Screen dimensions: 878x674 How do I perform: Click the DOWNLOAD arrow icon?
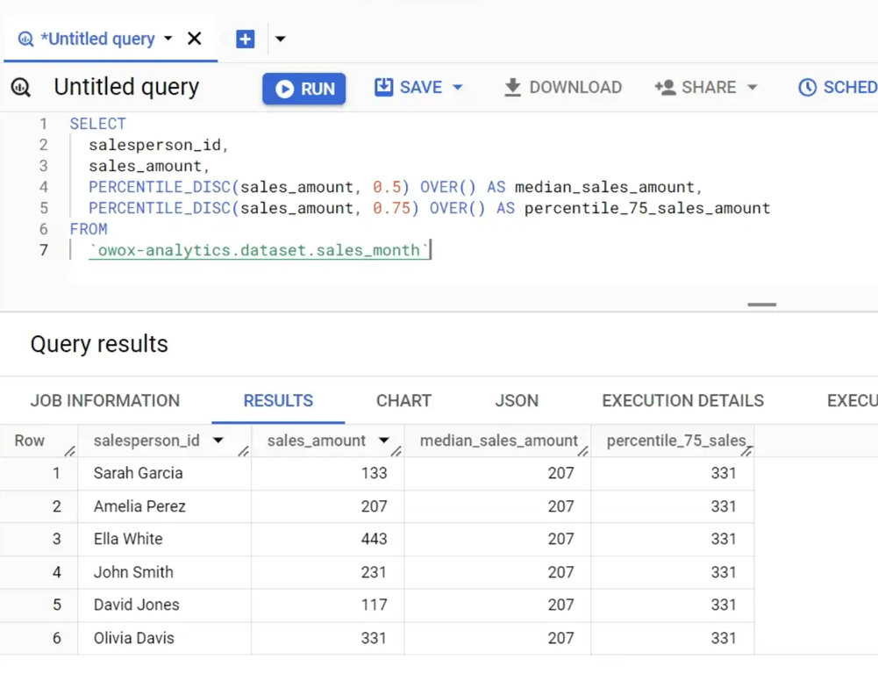[x=512, y=88]
